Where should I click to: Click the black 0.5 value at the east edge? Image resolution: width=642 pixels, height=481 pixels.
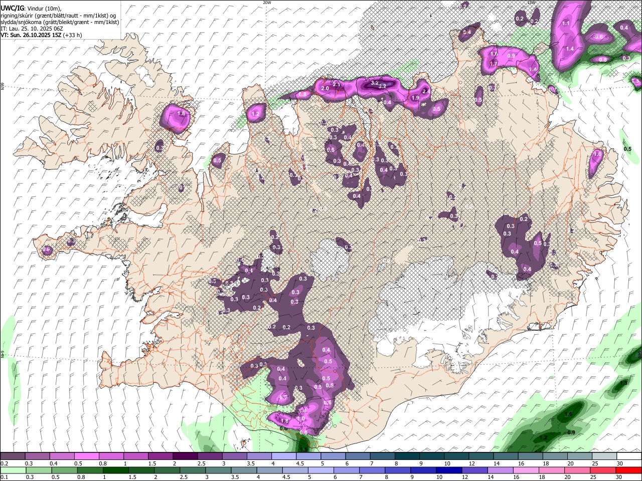[x=627, y=149]
